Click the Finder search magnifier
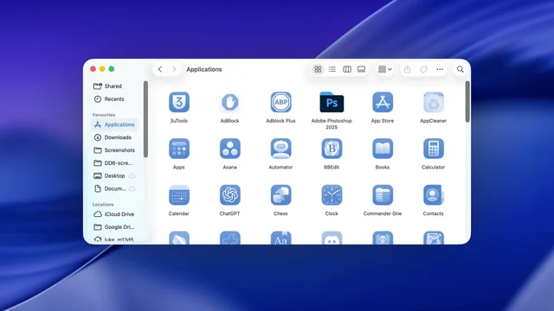Image resolution: width=554 pixels, height=311 pixels. click(460, 69)
